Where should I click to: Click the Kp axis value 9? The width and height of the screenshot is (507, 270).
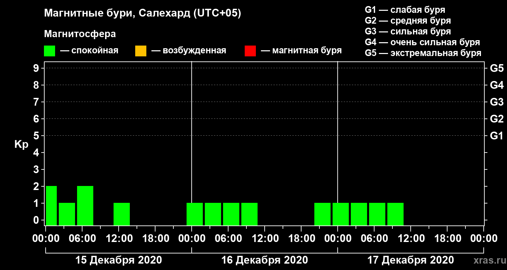[37, 69]
